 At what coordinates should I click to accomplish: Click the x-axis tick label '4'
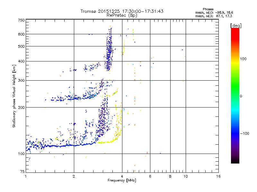122,176
